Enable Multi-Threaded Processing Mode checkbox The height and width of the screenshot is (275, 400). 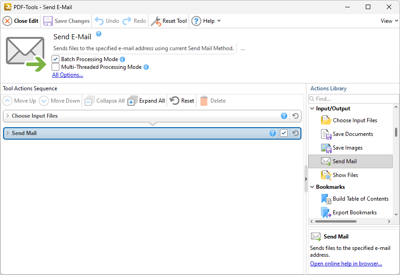click(55, 67)
